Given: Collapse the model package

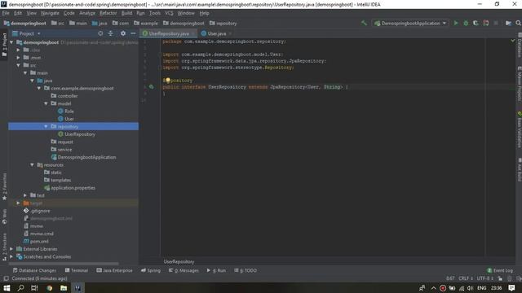Looking at the screenshot, I should (46, 103).
